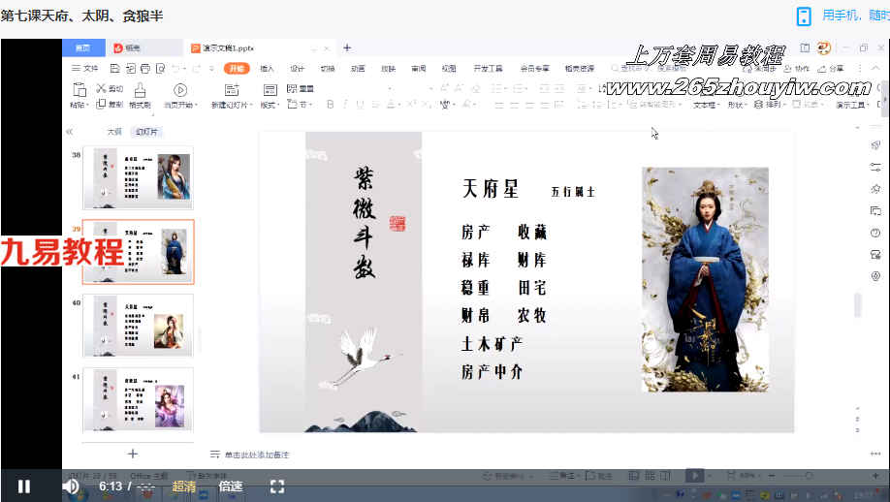Click the status bar zoom slider

tap(810, 475)
